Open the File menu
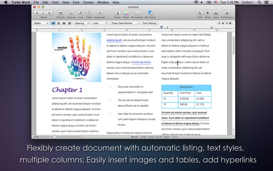Viewport: 273px width, 171px height. pyautogui.click(x=36, y=2)
